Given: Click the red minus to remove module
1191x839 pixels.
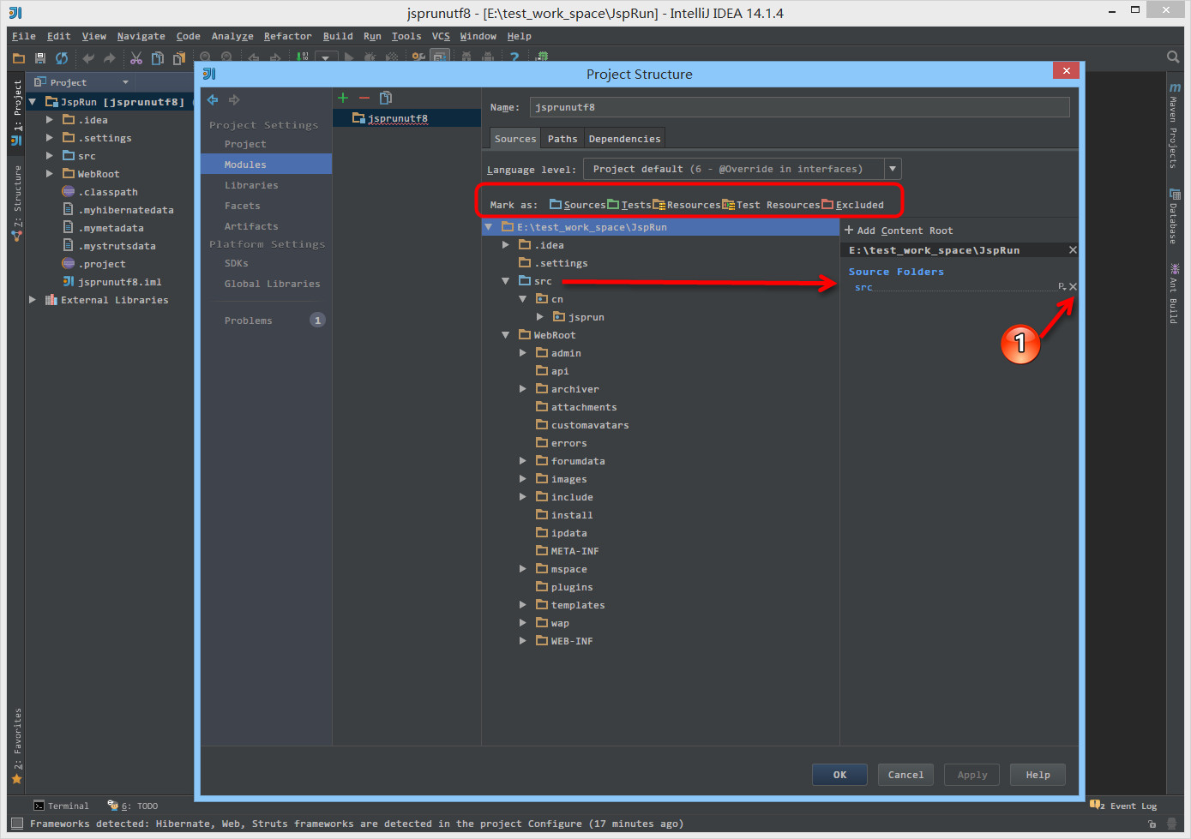Looking at the screenshot, I should pos(364,98).
